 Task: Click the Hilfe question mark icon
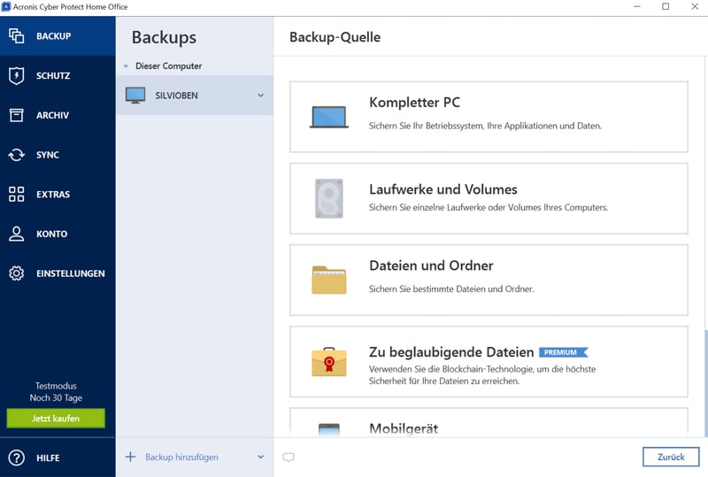pyautogui.click(x=16, y=458)
